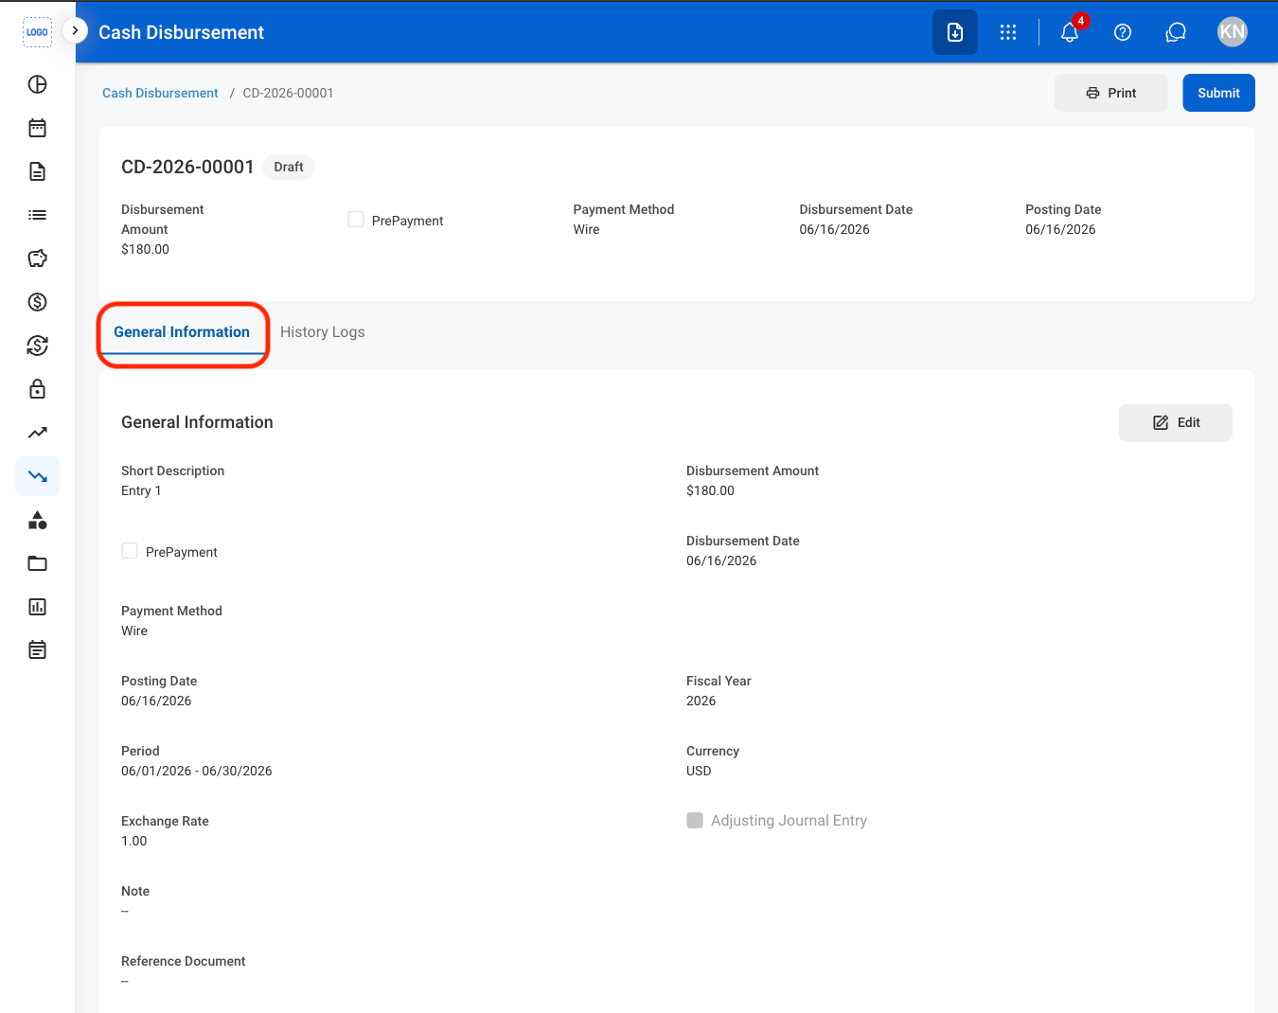1278x1013 pixels.
Task: Open the folder icon in sidebar
Action: click(x=37, y=563)
